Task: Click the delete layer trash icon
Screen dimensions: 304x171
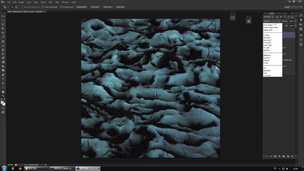Action: tap(292, 156)
